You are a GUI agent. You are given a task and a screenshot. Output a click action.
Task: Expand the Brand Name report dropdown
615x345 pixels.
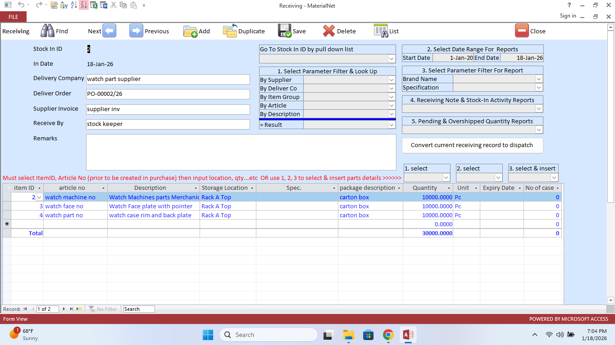[539, 79]
